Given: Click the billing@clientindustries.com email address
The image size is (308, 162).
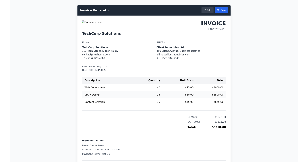Looking at the screenshot, I should pos(173,54).
